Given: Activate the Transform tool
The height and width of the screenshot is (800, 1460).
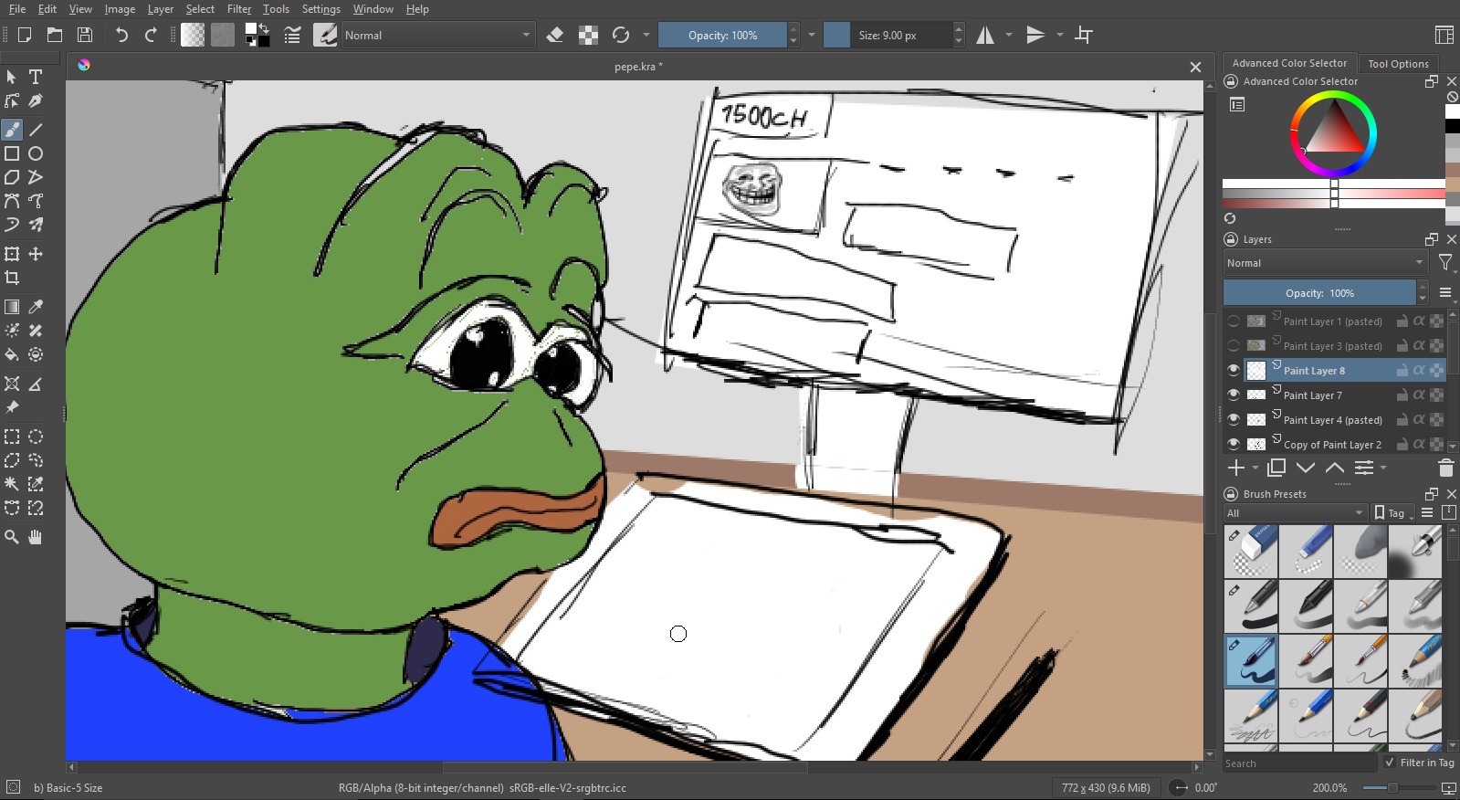Looking at the screenshot, I should (12, 254).
